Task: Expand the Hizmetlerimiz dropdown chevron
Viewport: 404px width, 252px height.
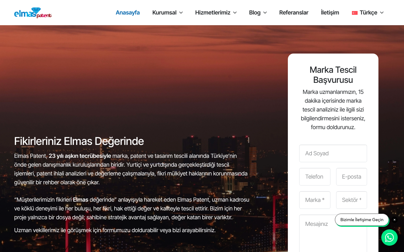Action: coord(235,13)
